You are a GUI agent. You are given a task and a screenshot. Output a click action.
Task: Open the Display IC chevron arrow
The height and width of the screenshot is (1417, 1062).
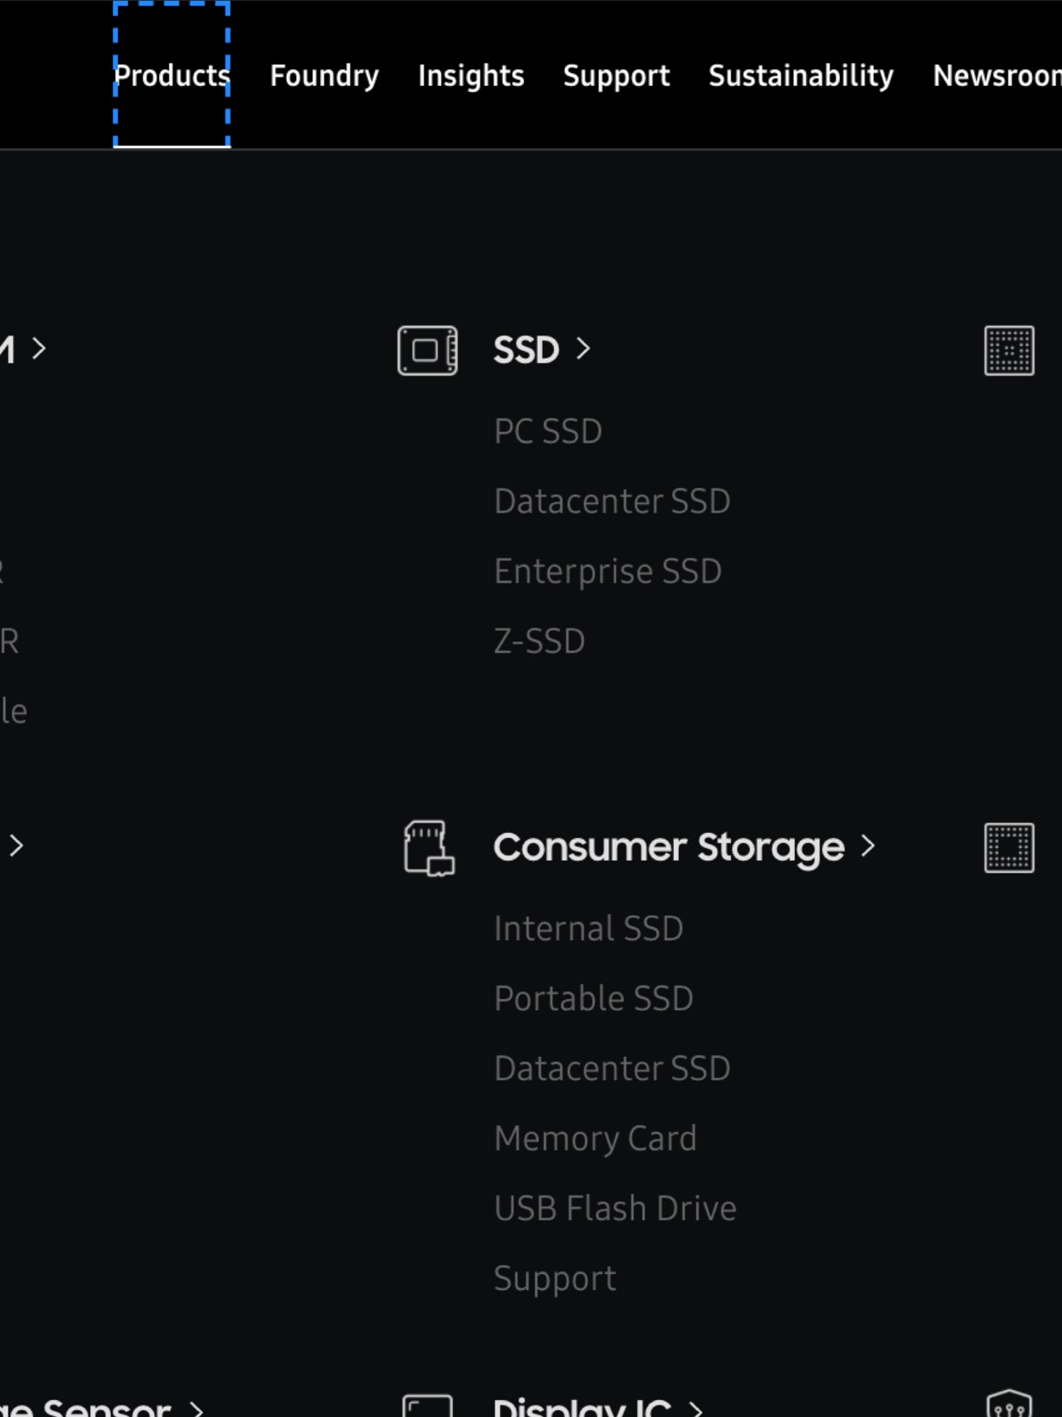(x=696, y=1408)
